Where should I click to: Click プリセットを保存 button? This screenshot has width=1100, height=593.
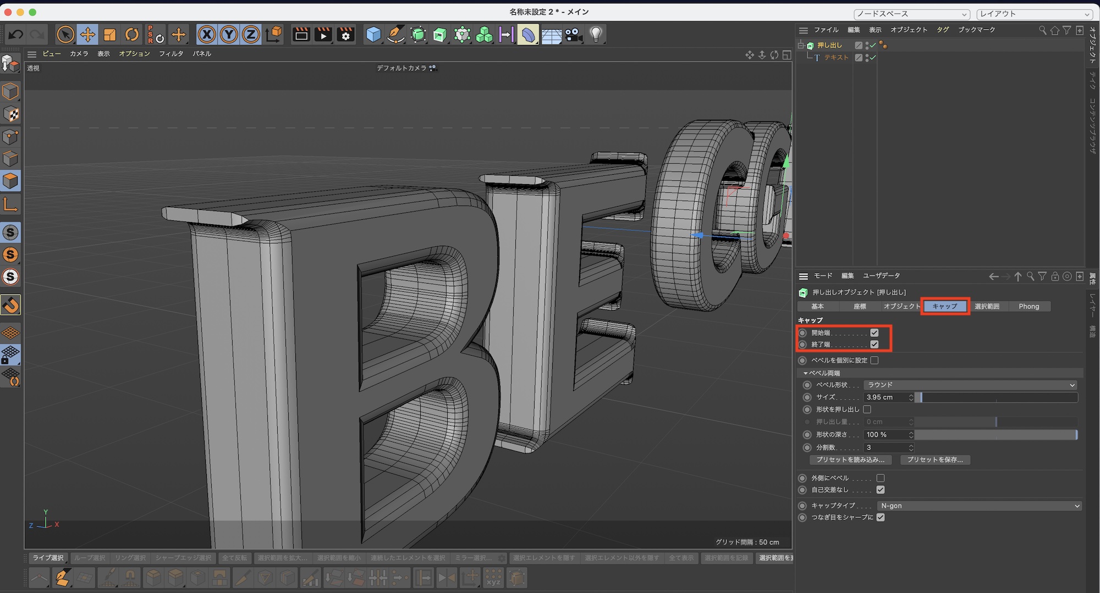[935, 459]
